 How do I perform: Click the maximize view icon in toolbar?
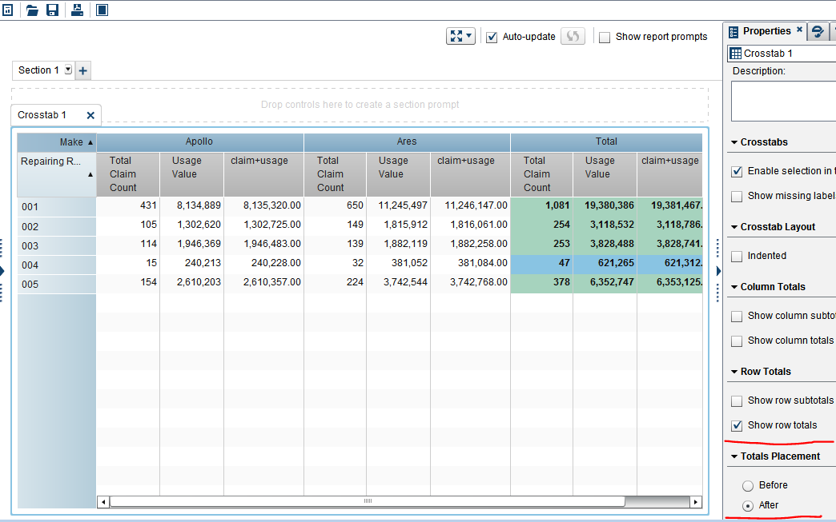[102, 10]
